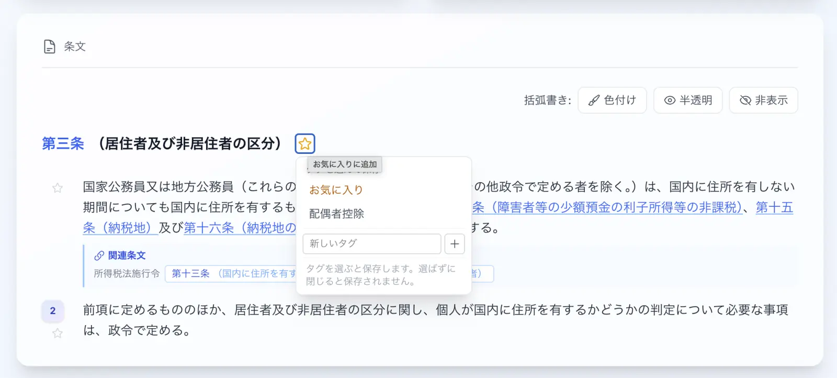The height and width of the screenshot is (378, 837).
Task: Click the 関連条文 label
Action: (x=127, y=255)
